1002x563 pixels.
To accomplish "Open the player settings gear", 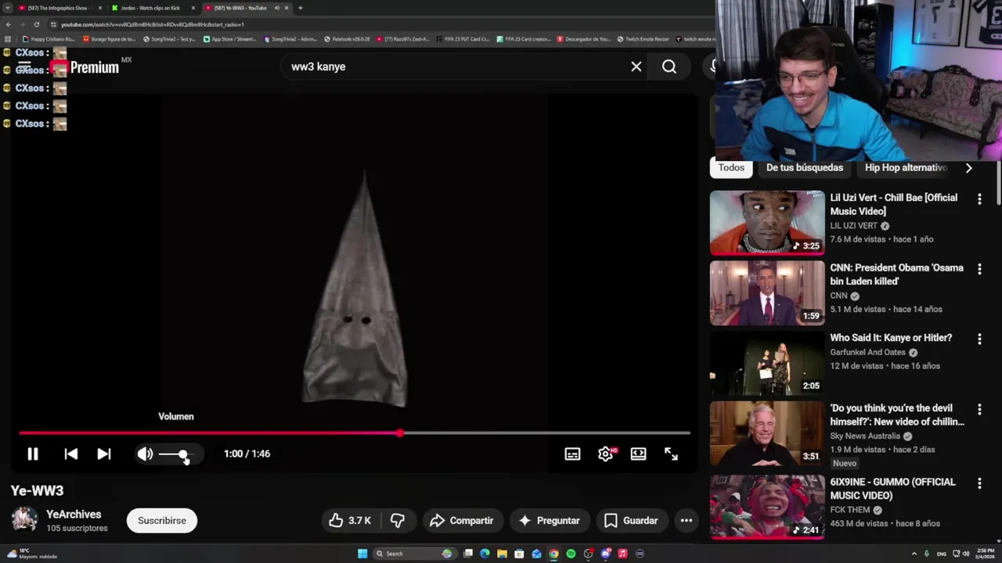I will (x=605, y=454).
